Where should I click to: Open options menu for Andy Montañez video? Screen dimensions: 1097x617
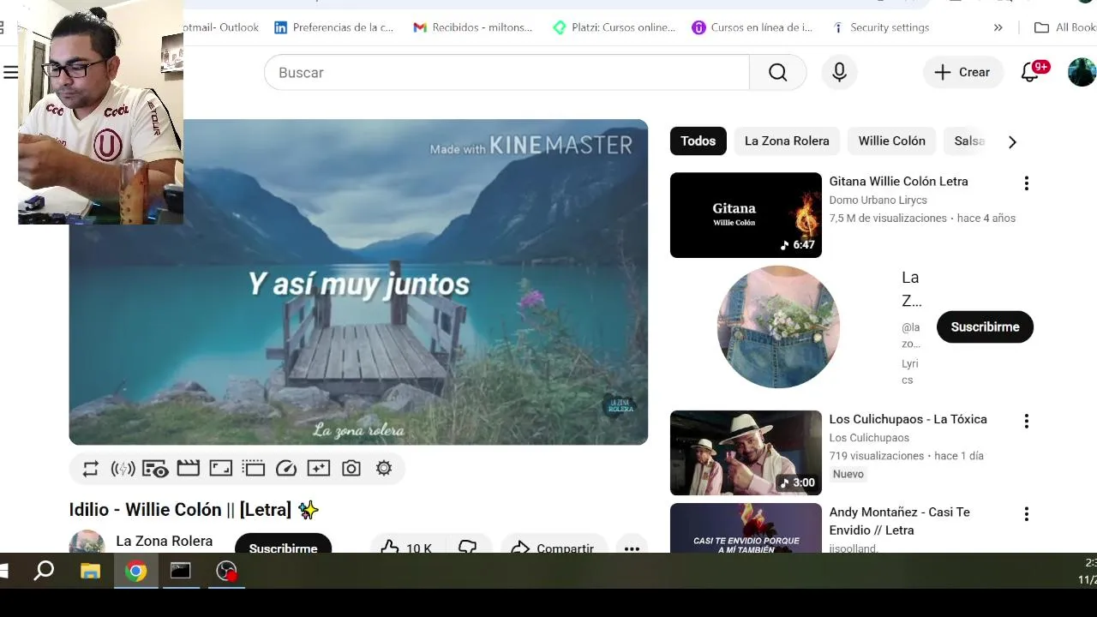(x=1026, y=514)
